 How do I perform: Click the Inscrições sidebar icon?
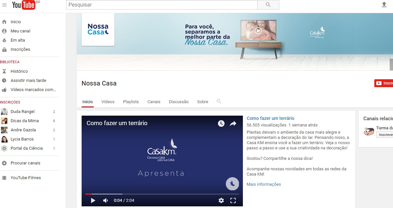pos(4,49)
